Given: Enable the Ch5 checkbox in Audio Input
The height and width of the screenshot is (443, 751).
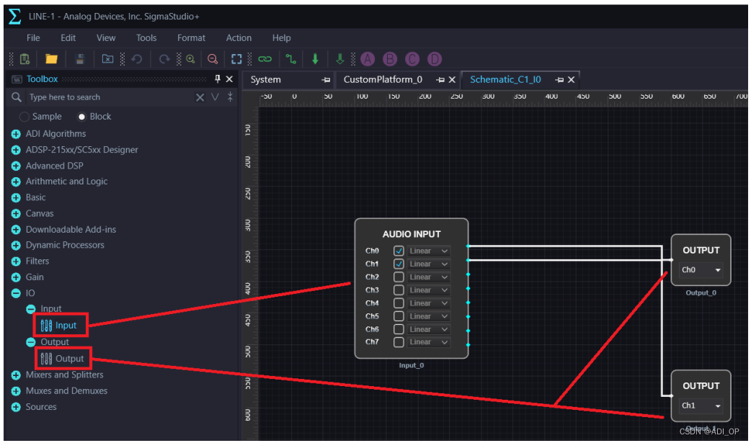Looking at the screenshot, I should 399,316.
